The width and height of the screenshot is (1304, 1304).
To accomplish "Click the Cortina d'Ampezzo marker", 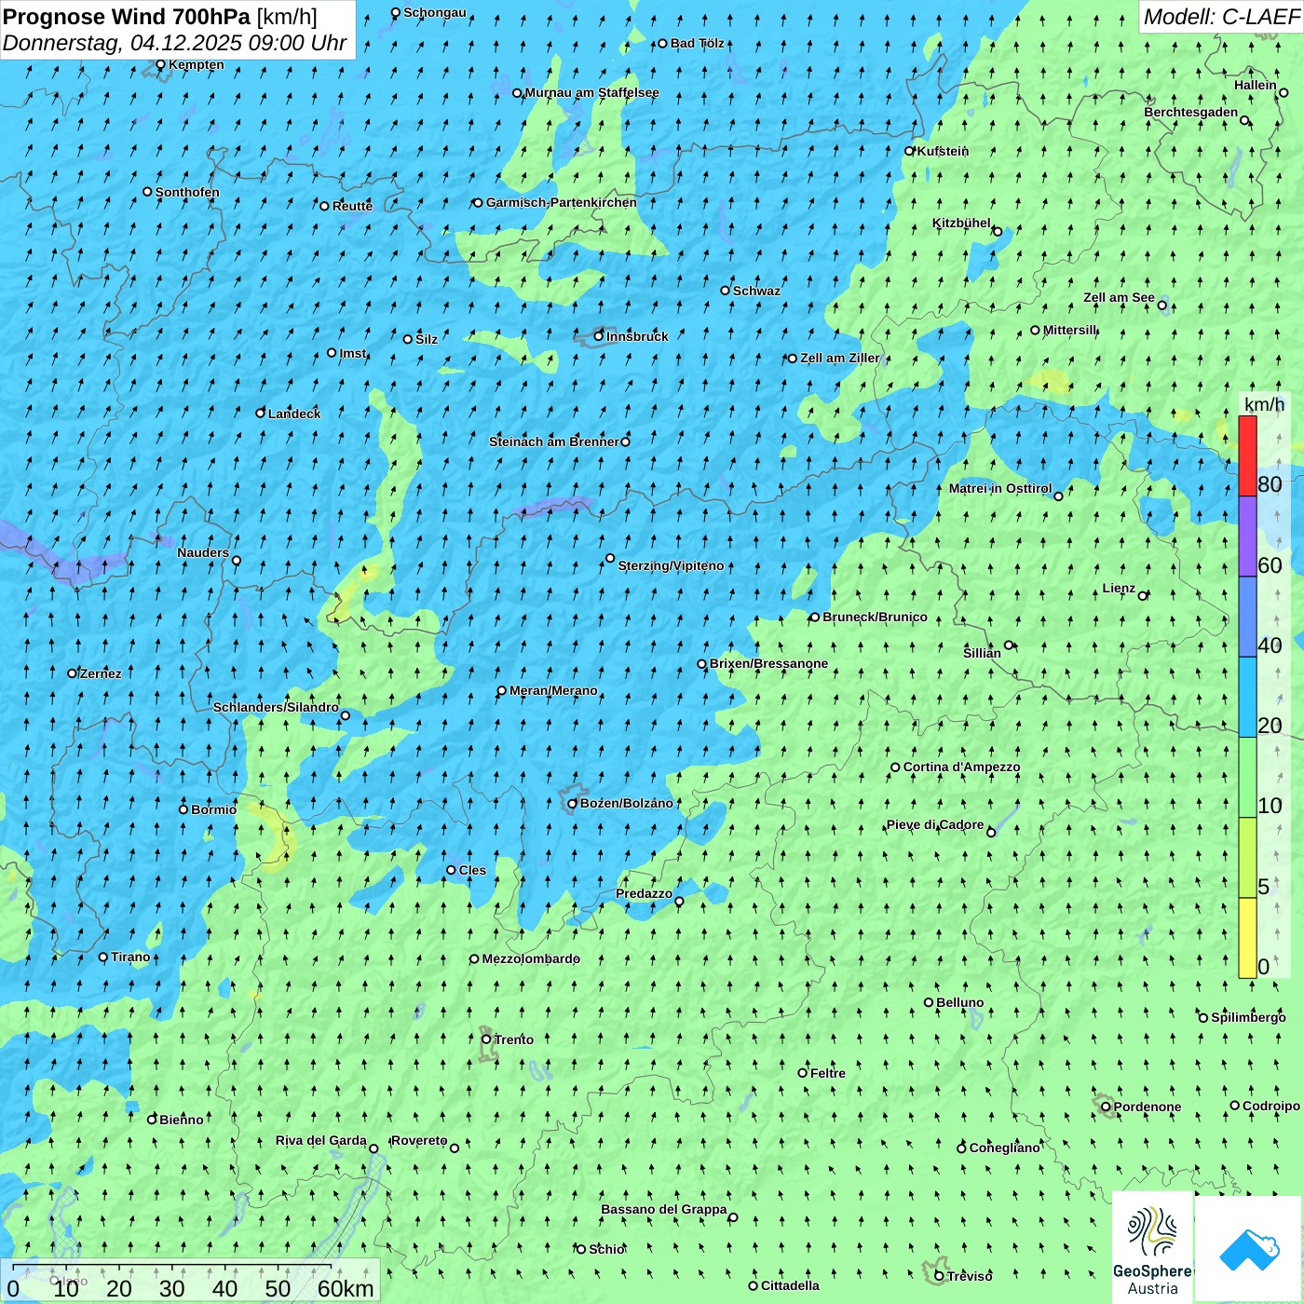I will tap(895, 767).
